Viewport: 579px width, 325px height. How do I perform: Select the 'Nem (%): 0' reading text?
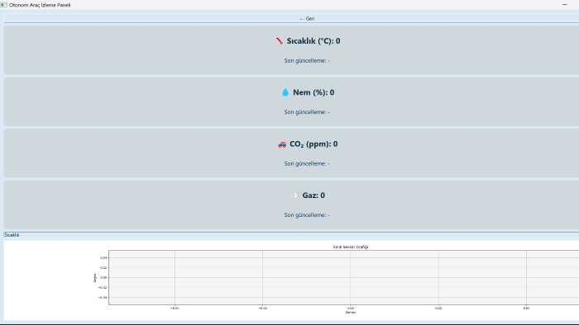[313, 92]
